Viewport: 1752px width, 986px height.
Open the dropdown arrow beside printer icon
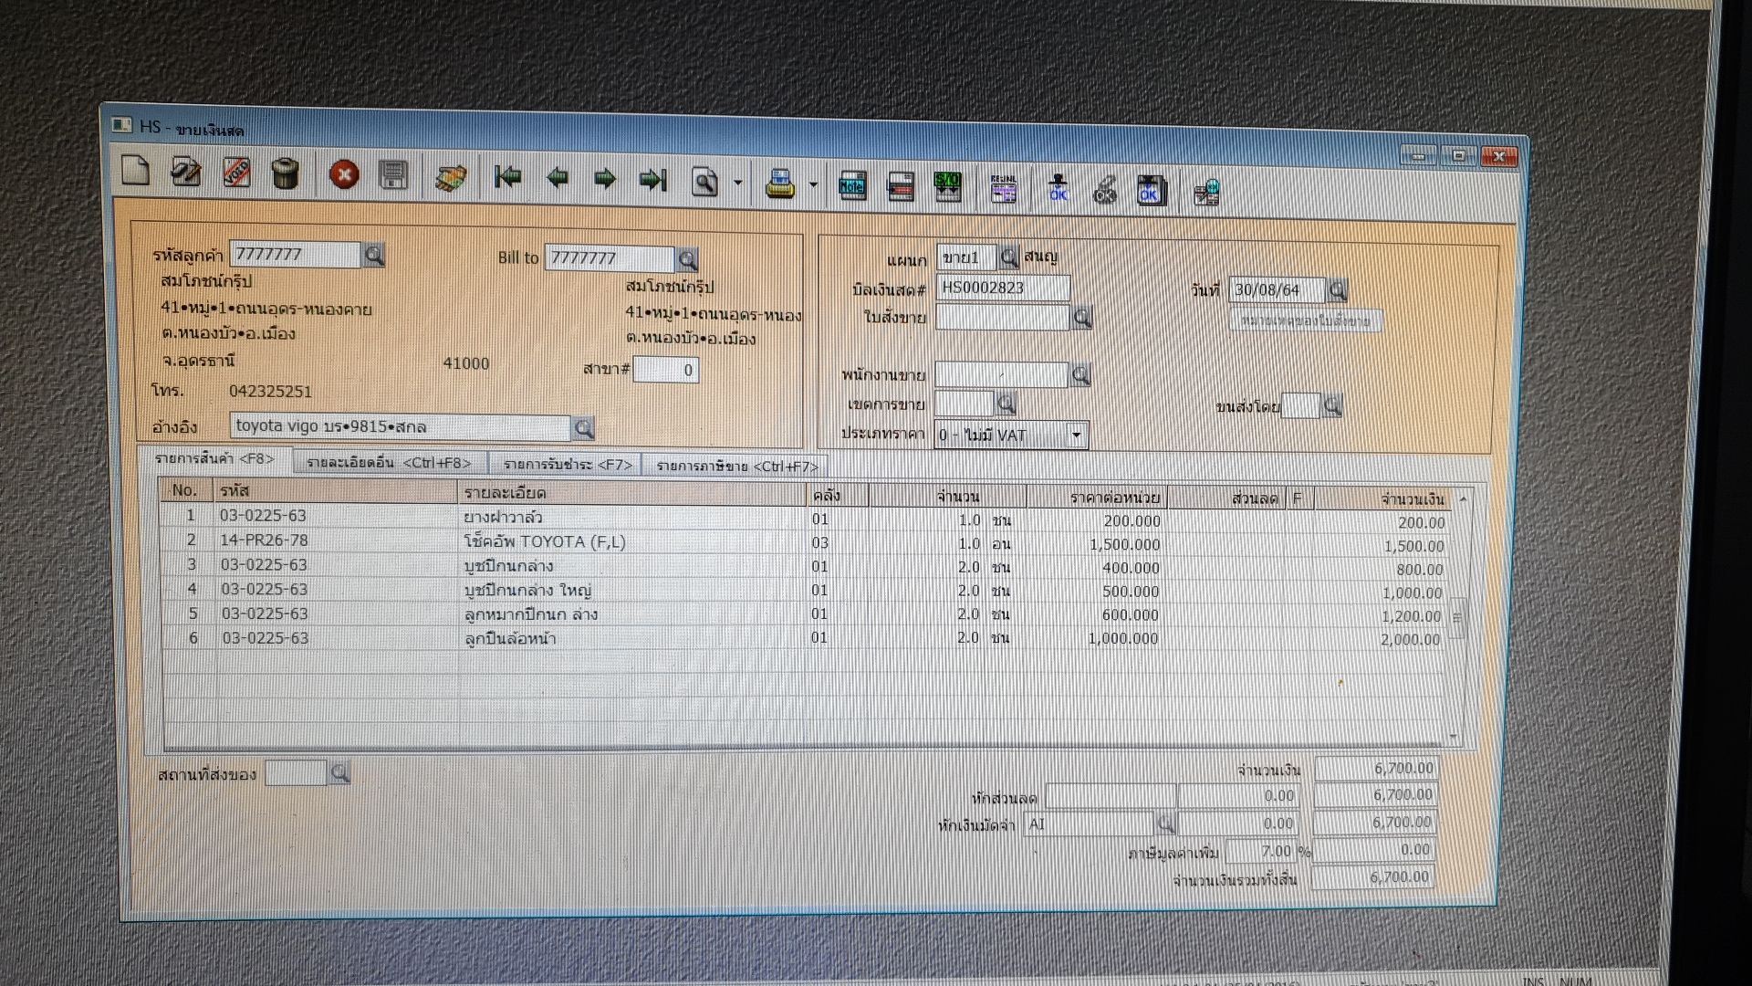click(x=813, y=185)
